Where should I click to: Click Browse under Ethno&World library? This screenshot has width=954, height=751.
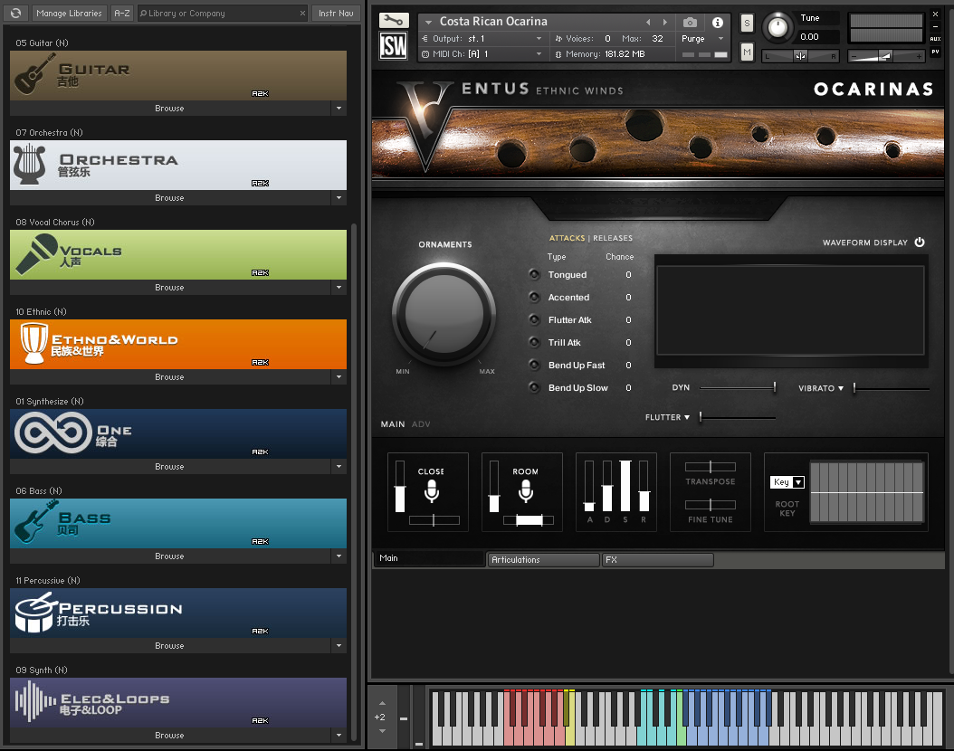(x=170, y=377)
